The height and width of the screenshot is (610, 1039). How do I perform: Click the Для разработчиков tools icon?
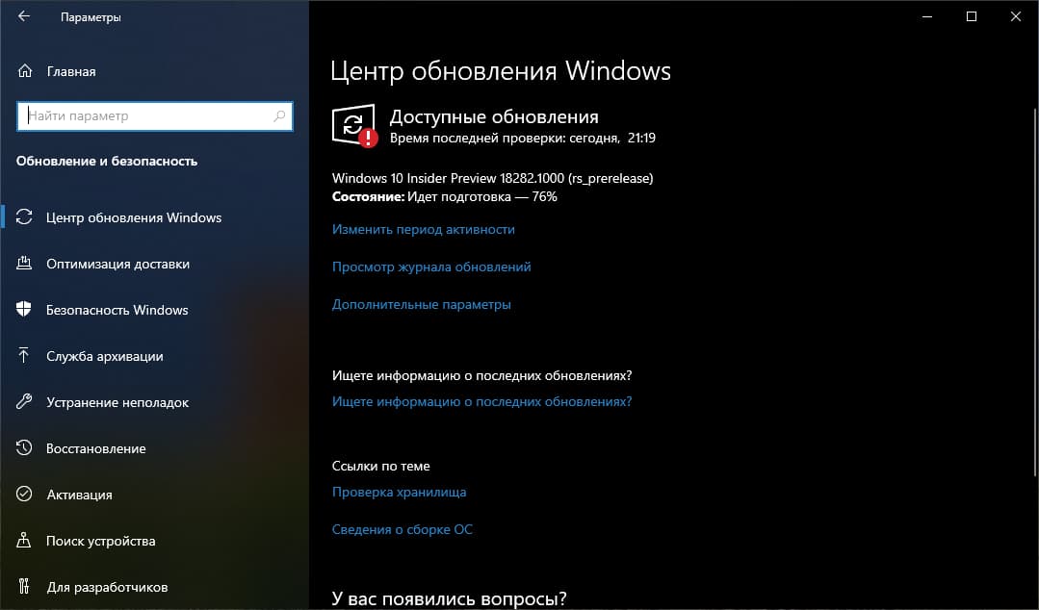[25, 587]
